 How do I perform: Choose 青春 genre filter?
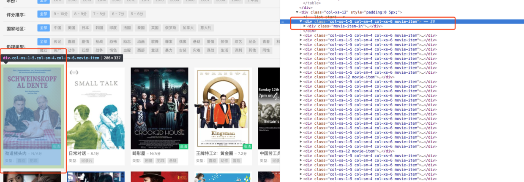point(266,42)
